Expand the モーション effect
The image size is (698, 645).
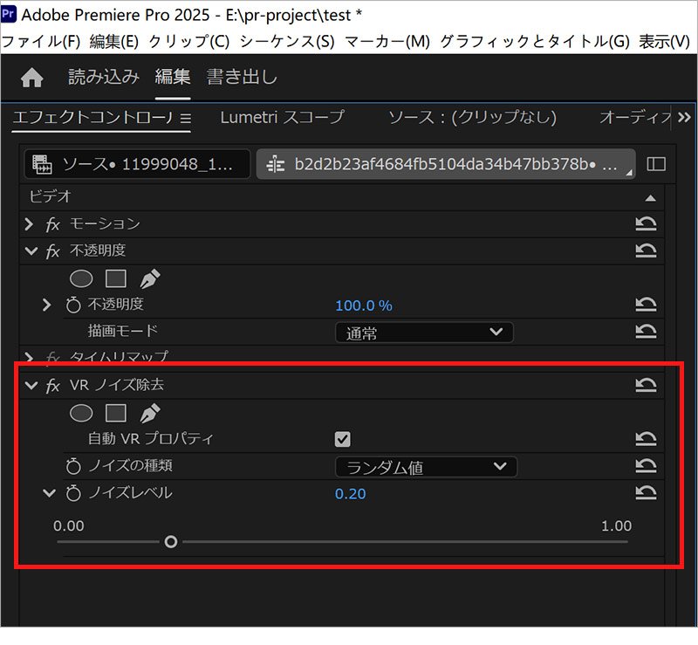pos(30,224)
